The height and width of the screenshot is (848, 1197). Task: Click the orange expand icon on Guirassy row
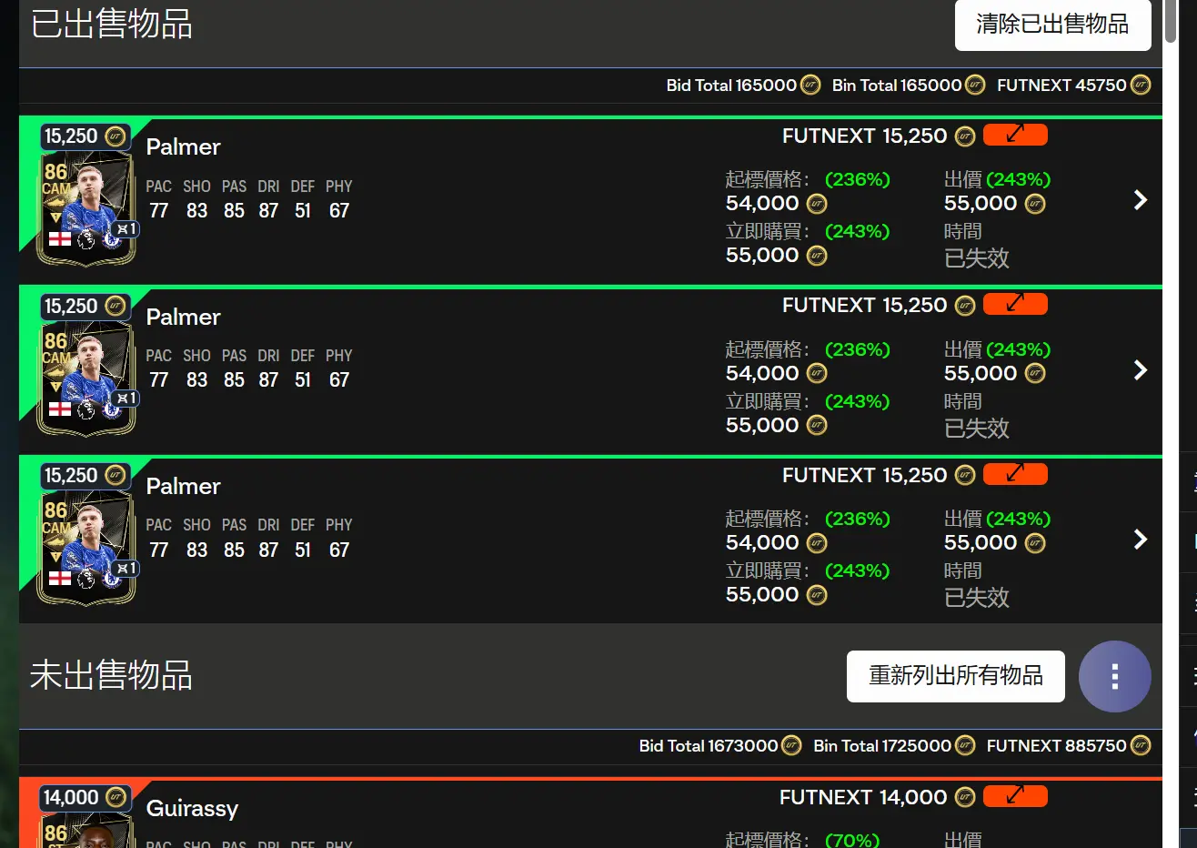[x=1015, y=796]
